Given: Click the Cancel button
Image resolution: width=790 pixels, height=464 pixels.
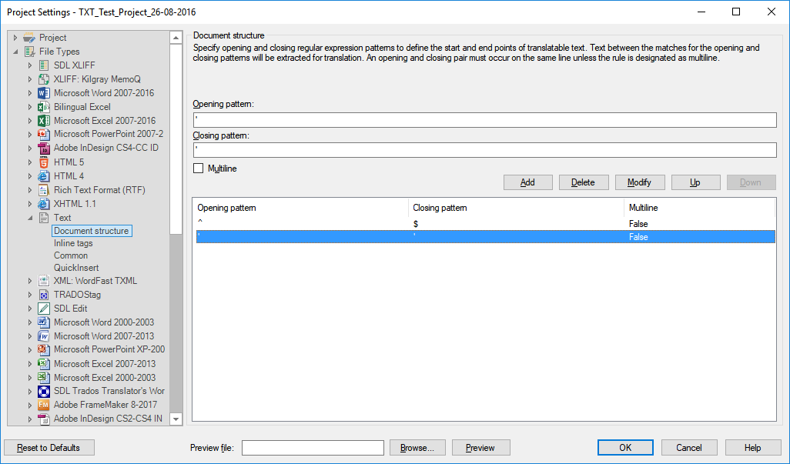Looking at the screenshot, I should tap(688, 447).
